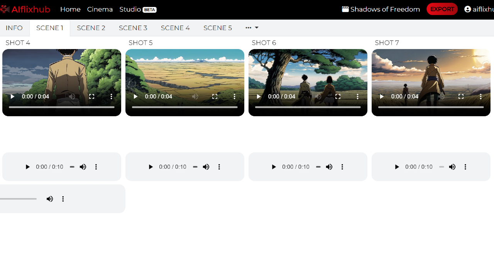
Task: Mute the Shot 6 video
Action: tap(318, 97)
